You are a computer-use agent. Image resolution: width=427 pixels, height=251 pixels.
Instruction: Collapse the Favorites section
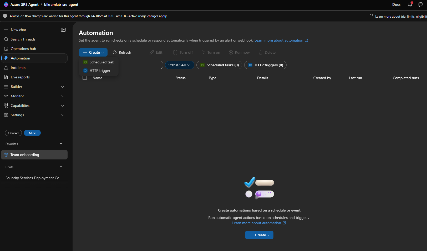point(61,144)
